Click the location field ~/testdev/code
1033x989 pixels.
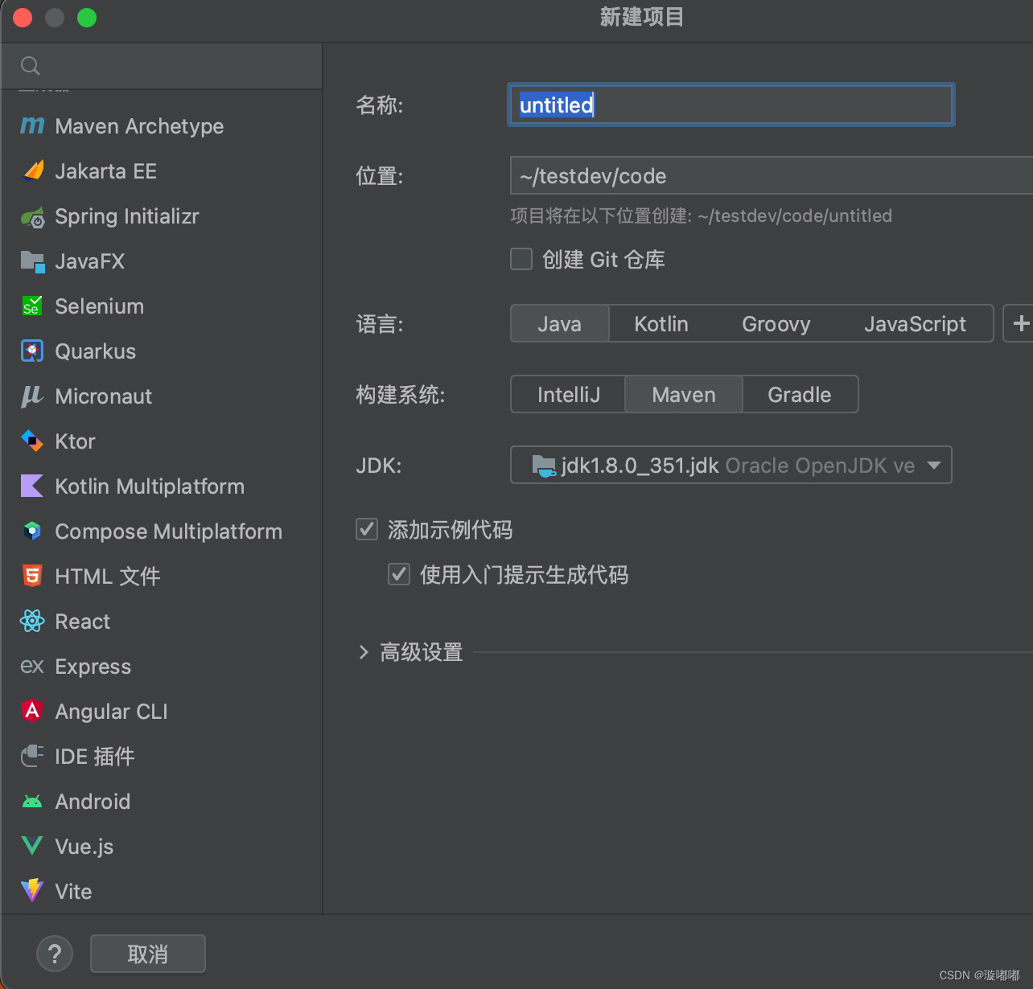coord(771,175)
